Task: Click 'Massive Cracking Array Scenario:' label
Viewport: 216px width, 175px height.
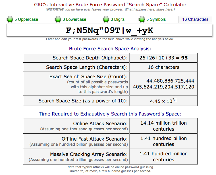Action: point(89,154)
